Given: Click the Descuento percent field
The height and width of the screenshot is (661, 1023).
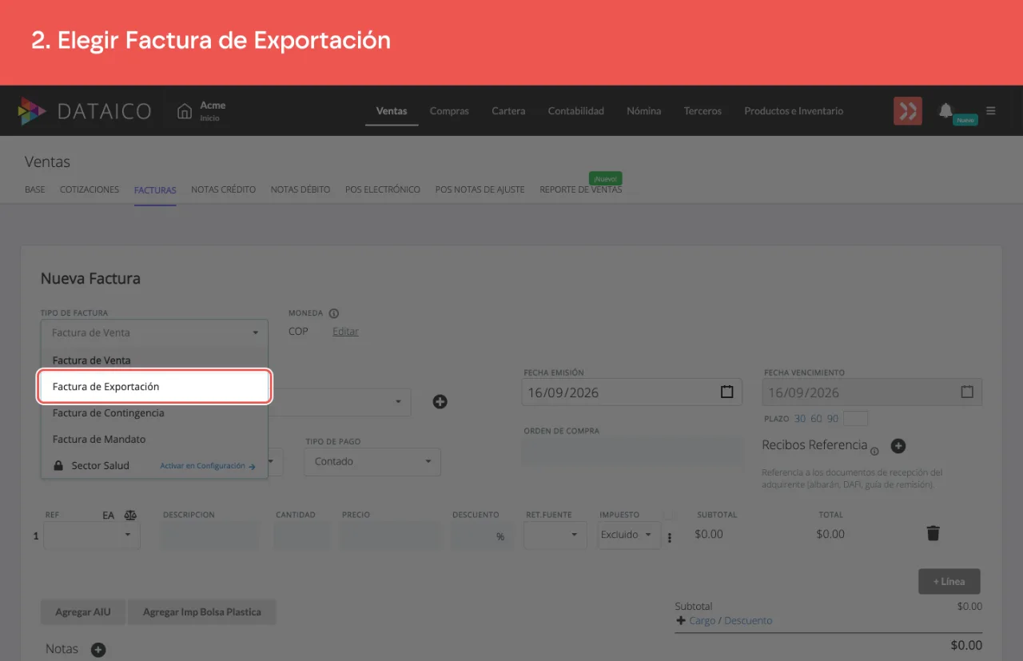Looking at the screenshot, I should click(x=483, y=536).
